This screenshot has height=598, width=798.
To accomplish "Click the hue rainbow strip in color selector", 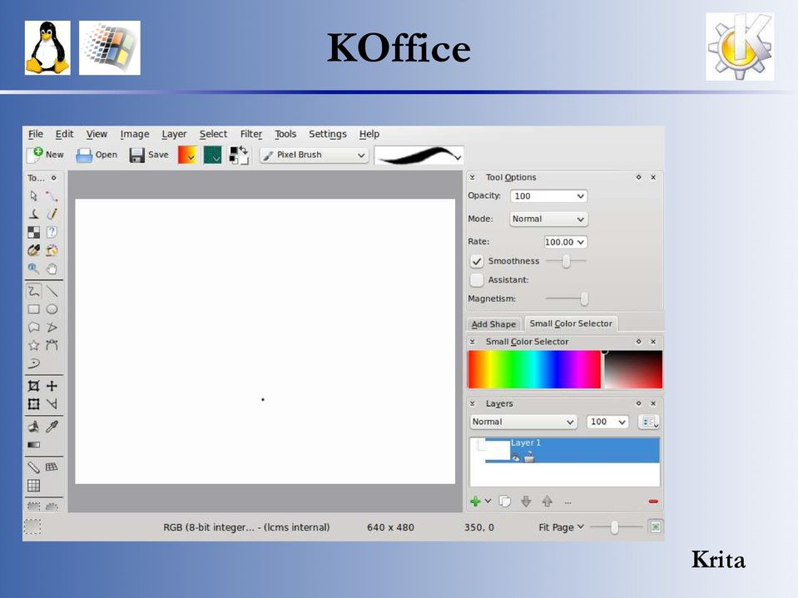I will (534, 369).
